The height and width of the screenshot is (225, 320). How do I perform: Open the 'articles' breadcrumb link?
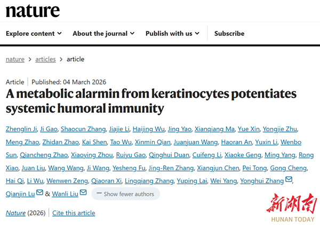click(x=45, y=59)
